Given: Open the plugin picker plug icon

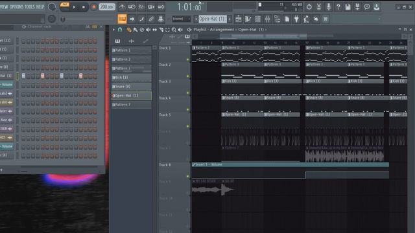Looking at the screenshot, I should (296, 19).
